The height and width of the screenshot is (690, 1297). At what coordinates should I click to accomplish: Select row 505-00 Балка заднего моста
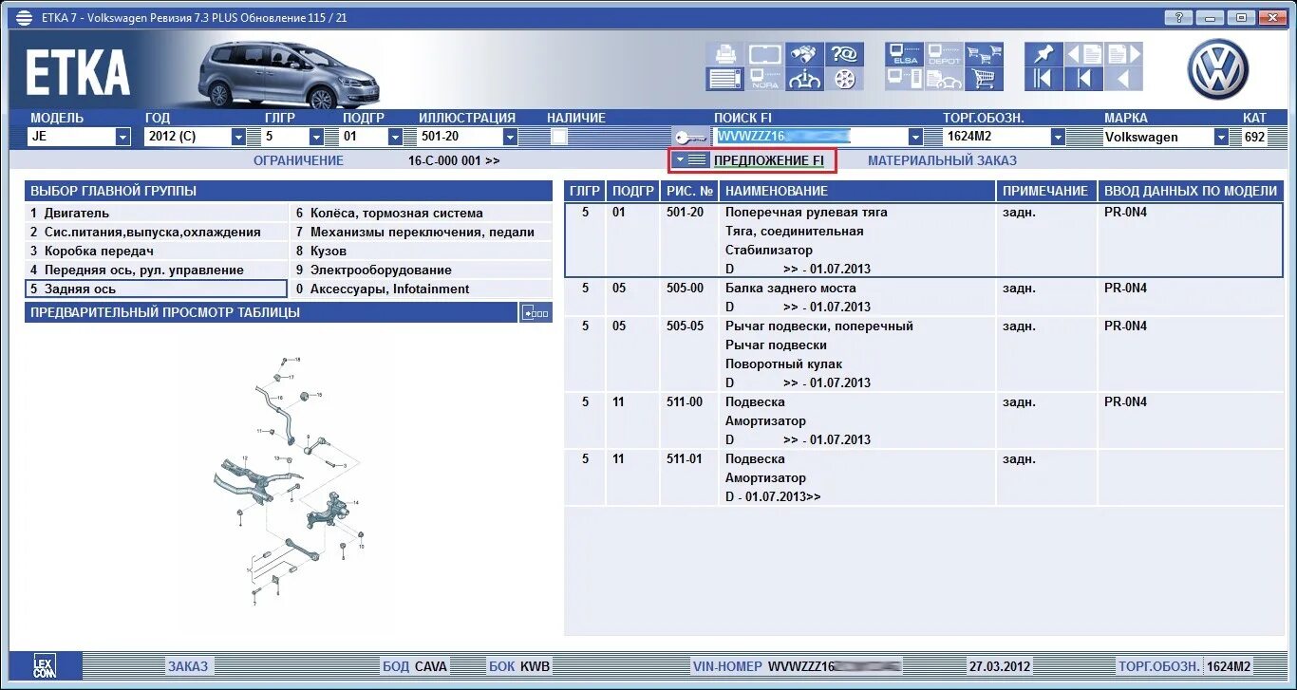pyautogui.click(x=922, y=297)
